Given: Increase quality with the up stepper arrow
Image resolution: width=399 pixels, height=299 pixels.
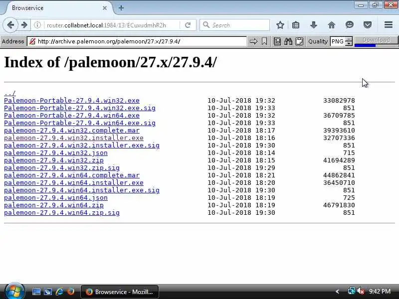Looking at the screenshot, I should click(x=349, y=39).
